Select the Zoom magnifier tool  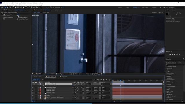click(10, 7)
